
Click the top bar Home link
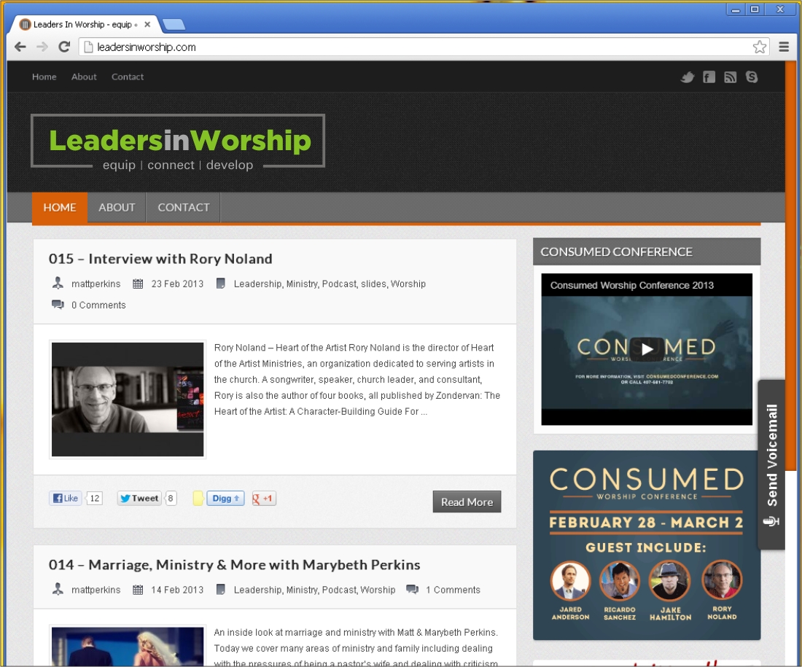pos(44,77)
